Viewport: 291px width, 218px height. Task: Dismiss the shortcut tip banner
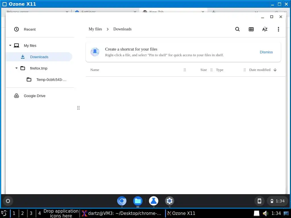coord(266,52)
